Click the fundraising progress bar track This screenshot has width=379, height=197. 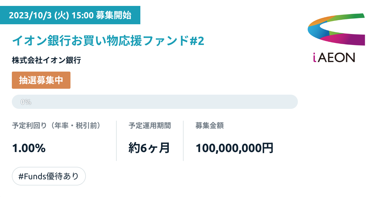(155, 102)
